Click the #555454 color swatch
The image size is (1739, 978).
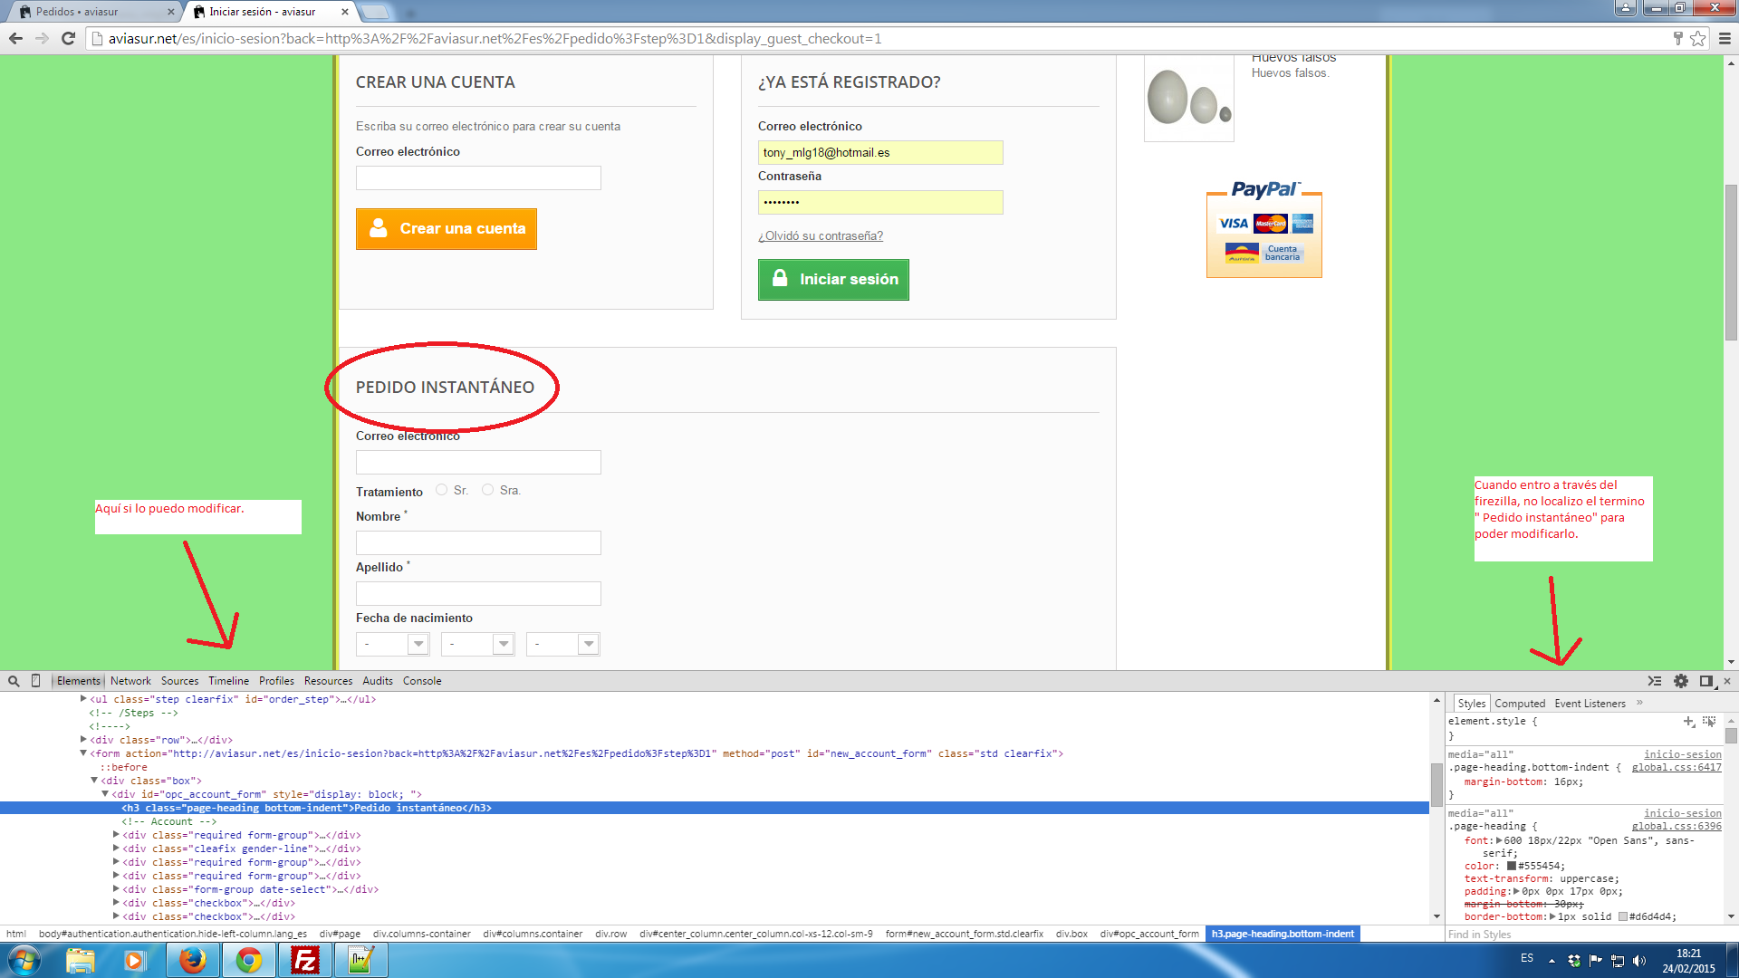click(x=1511, y=866)
